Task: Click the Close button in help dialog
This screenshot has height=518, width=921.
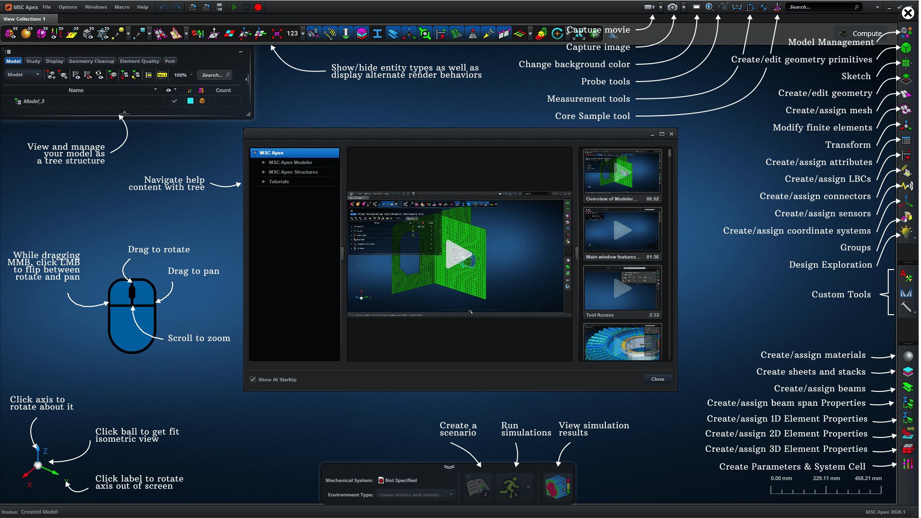Action: pyautogui.click(x=658, y=379)
